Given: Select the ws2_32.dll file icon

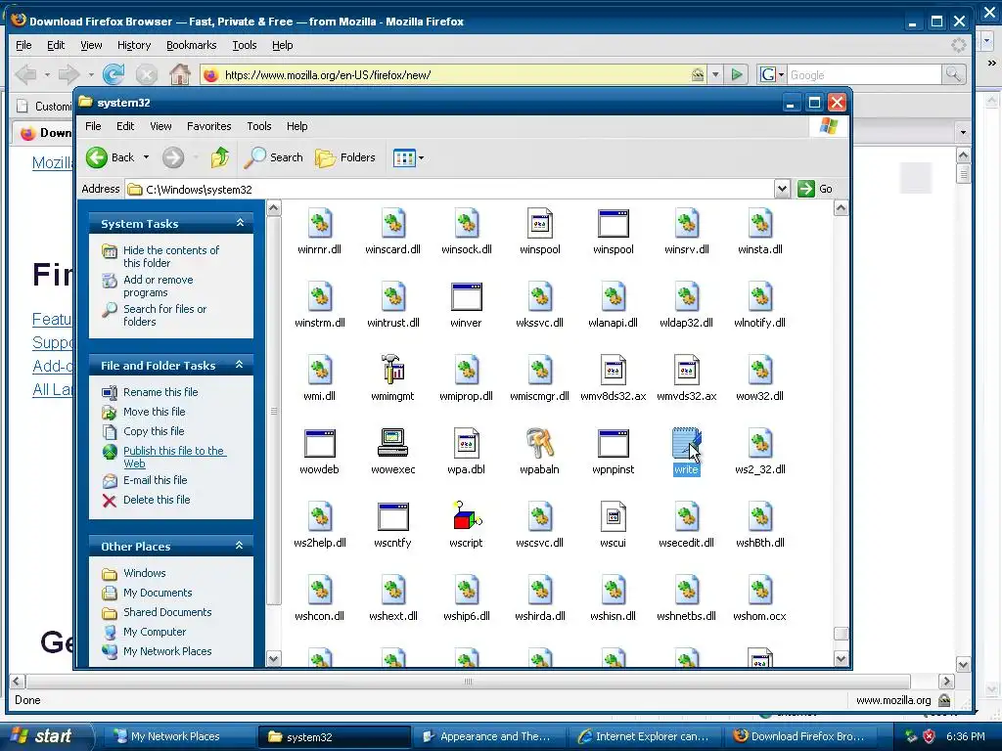Looking at the screenshot, I should point(759,443).
